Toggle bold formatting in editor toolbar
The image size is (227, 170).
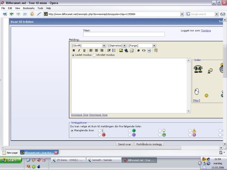click(x=74, y=50)
